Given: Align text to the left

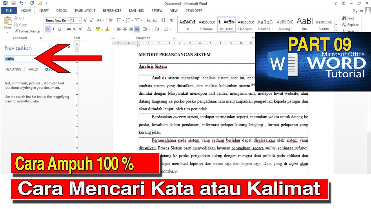Looking at the screenshot, I should coord(119,29).
